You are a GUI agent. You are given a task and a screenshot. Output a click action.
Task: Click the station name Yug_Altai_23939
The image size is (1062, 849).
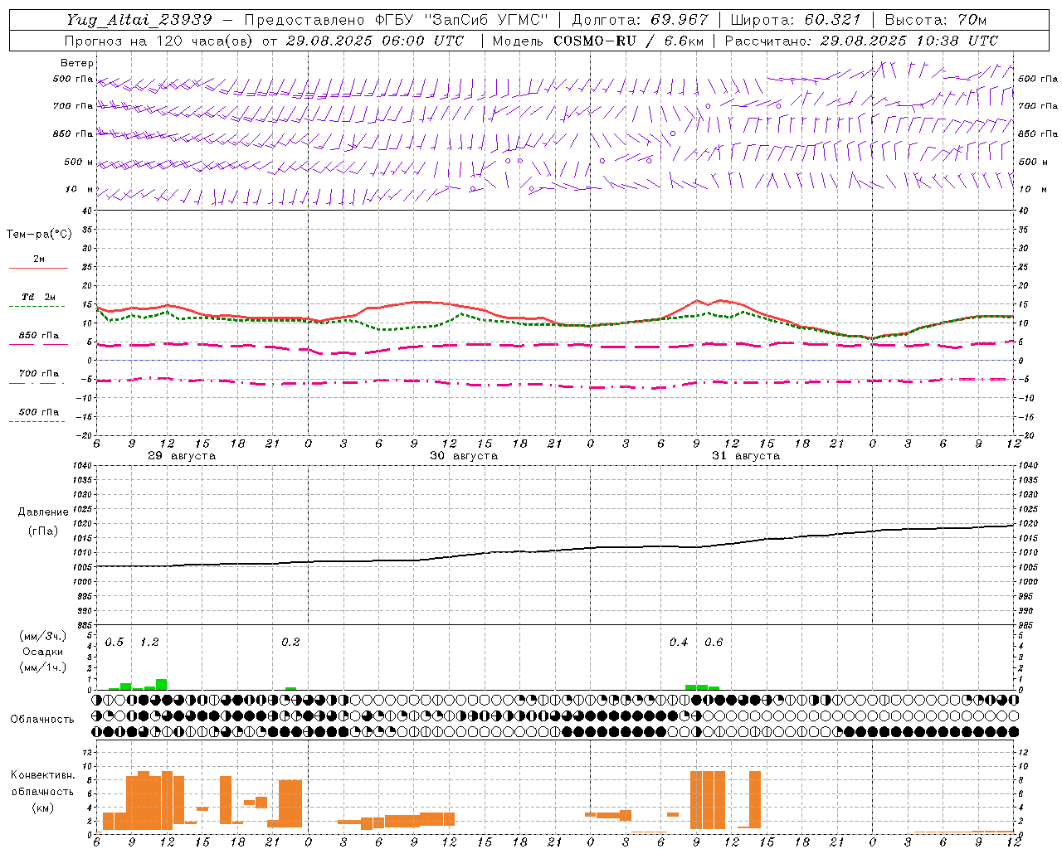pyautogui.click(x=139, y=20)
